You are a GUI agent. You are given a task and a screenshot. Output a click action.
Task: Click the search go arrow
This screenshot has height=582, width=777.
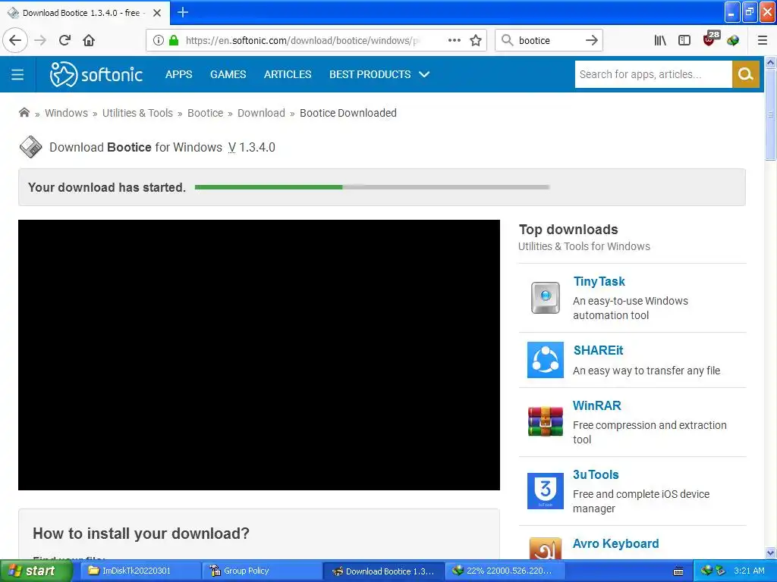pos(592,41)
